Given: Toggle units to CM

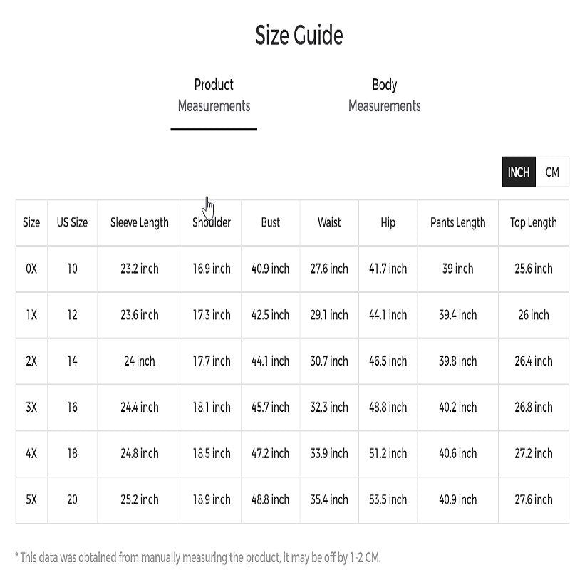Looking at the screenshot, I should pos(552,172).
